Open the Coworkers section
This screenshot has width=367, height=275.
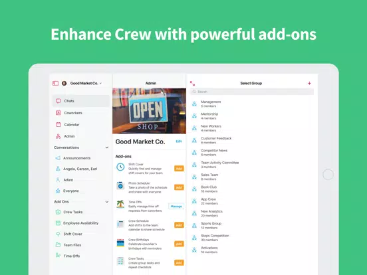pos(80,113)
